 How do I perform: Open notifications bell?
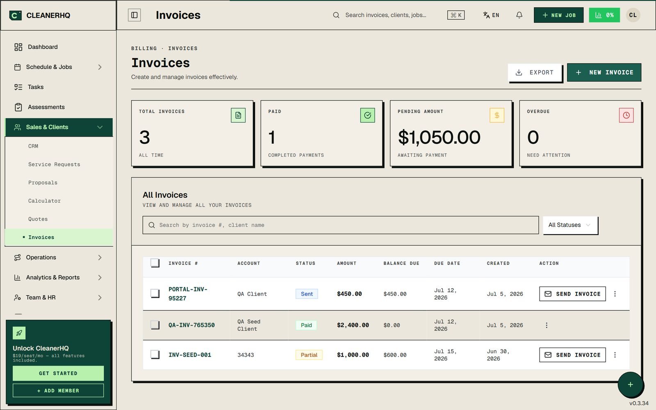pos(519,15)
